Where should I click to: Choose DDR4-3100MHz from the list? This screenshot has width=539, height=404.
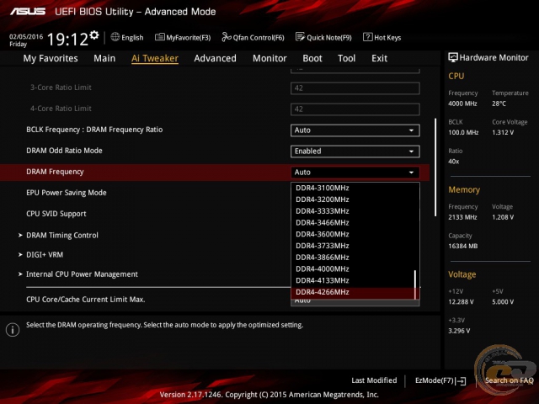pyautogui.click(x=355, y=188)
